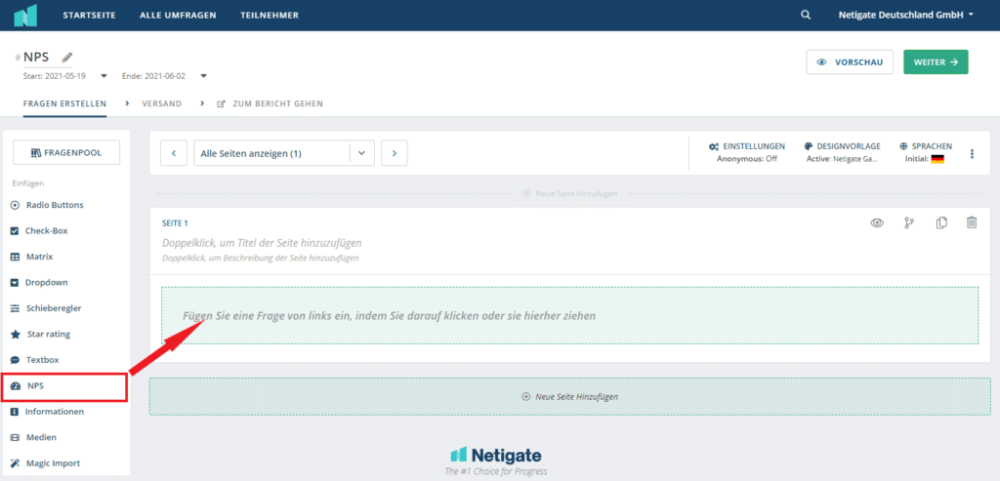The width and height of the screenshot is (1000, 481).
Task: Open Magic Import
Action: [45, 463]
